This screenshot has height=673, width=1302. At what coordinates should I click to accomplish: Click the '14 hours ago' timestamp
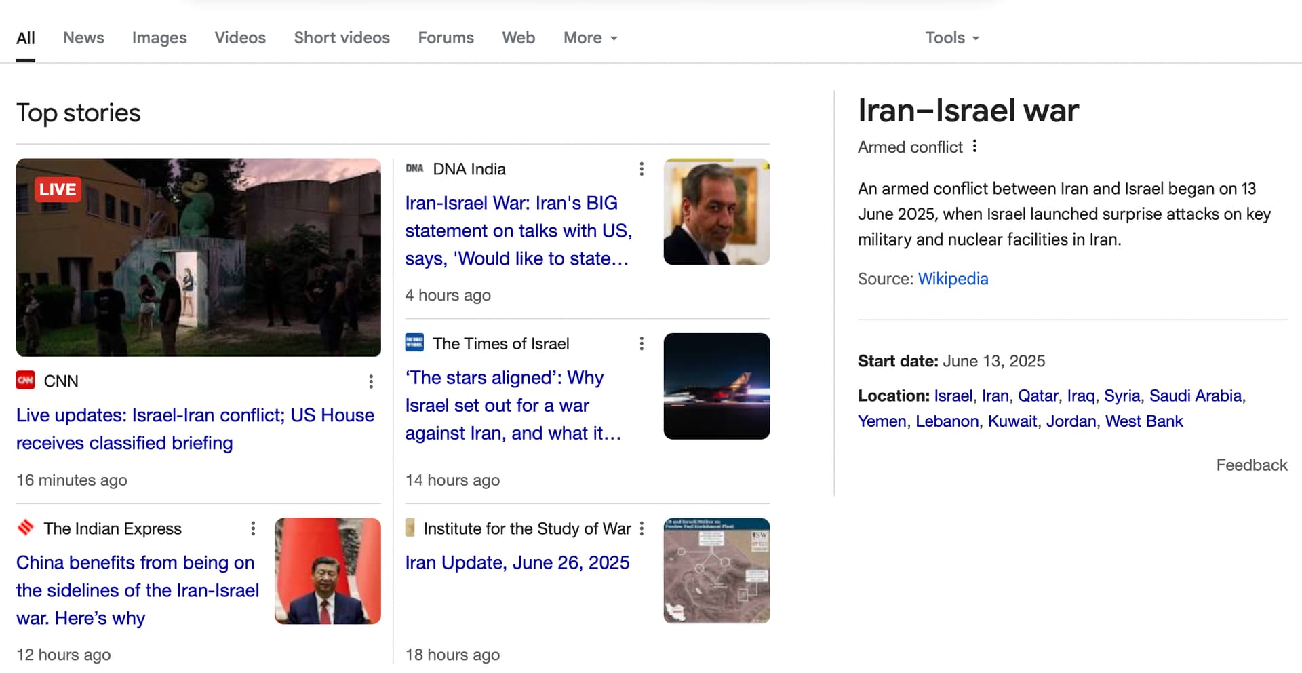pos(452,480)
